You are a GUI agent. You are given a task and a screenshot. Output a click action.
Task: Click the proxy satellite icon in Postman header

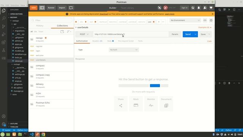click(x=159, y=8)
